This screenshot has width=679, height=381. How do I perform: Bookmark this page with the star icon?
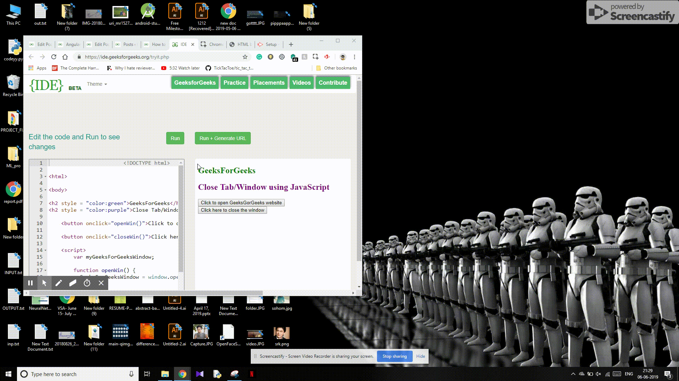(x=245, y=57)
